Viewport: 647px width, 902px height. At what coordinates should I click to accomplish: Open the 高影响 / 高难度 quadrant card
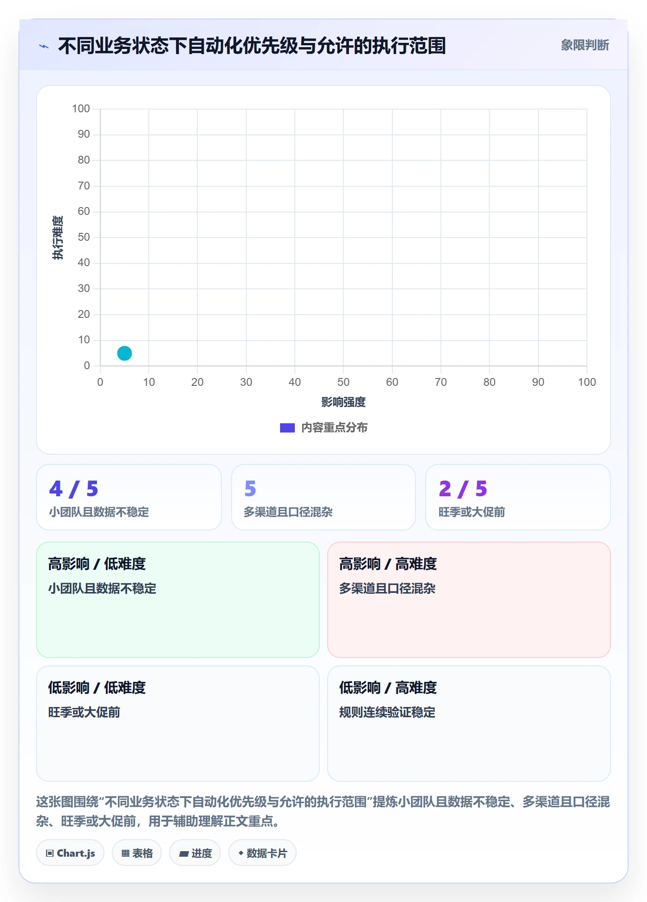point(469,600)
